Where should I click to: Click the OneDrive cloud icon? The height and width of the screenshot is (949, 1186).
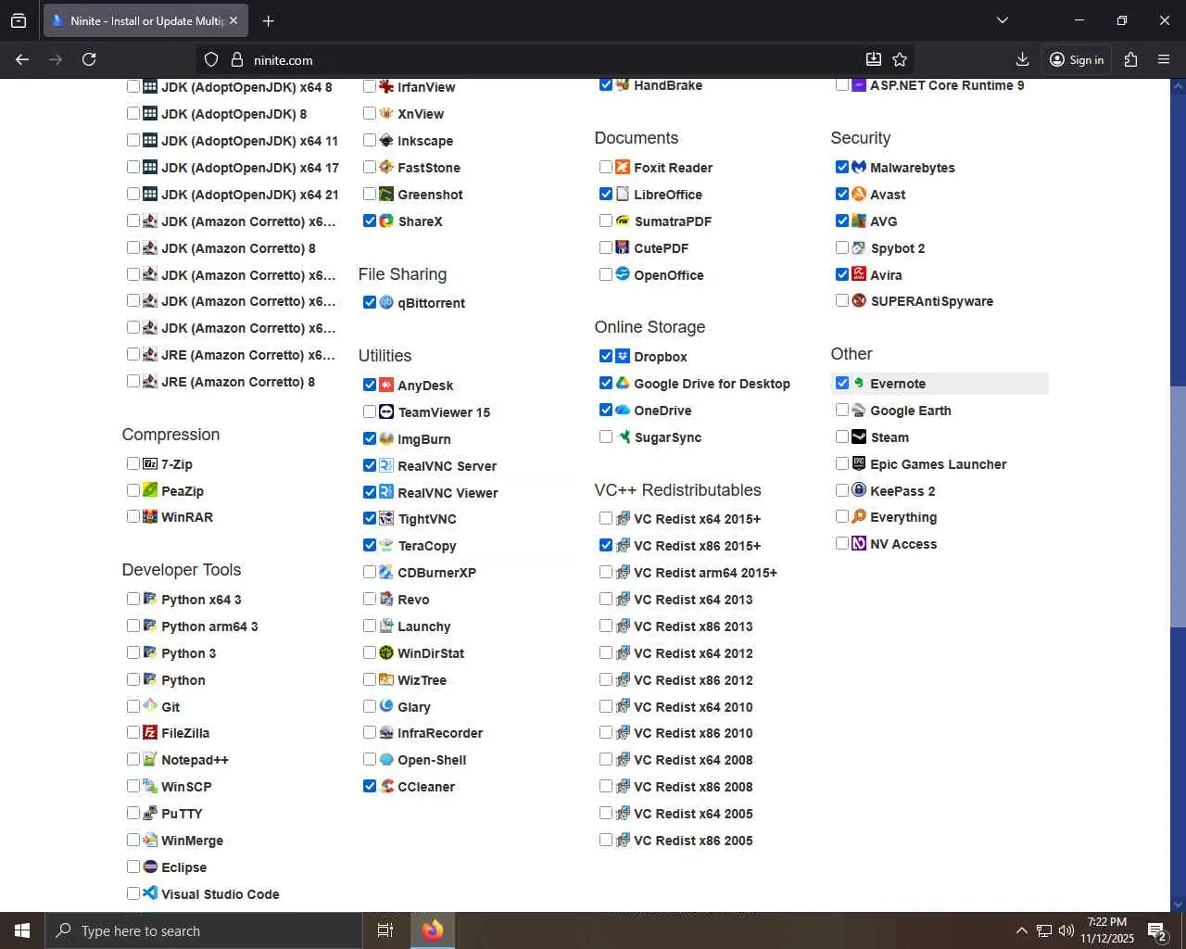point(623,410)
